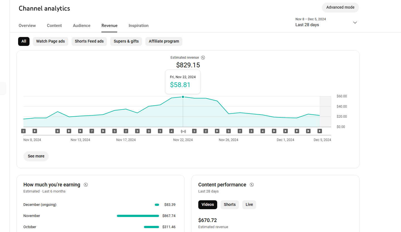Screen dimensions: 401x232
Task: Click the video marker showing 5 uploads
Action: (114, 131)
